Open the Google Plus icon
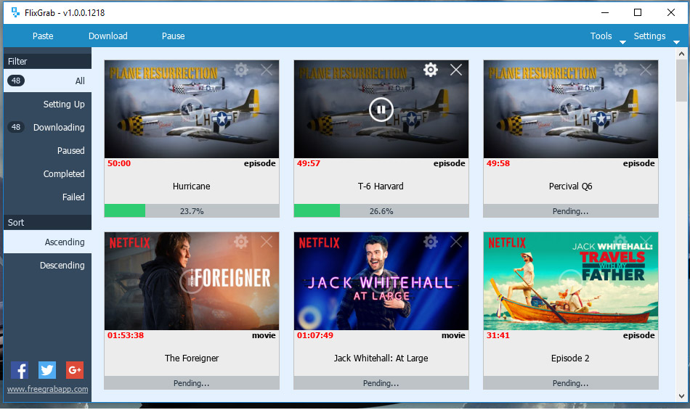This screenshot has height=410, width=690. [74, 370]
